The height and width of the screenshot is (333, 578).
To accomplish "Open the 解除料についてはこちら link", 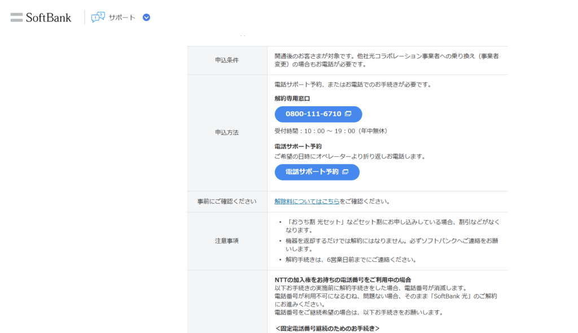I will coord(307,201).
